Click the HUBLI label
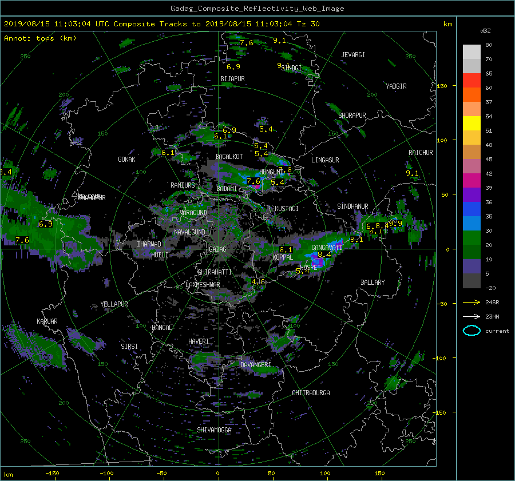Viewport: 515px width, 481px height. [x=160, y=255]
